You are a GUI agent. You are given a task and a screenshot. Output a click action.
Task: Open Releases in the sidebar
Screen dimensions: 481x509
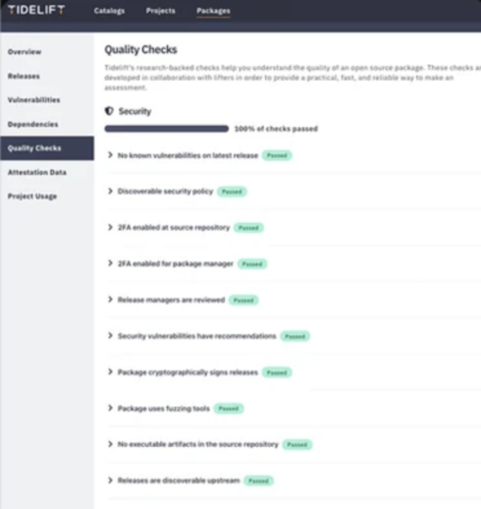[24, 76]
